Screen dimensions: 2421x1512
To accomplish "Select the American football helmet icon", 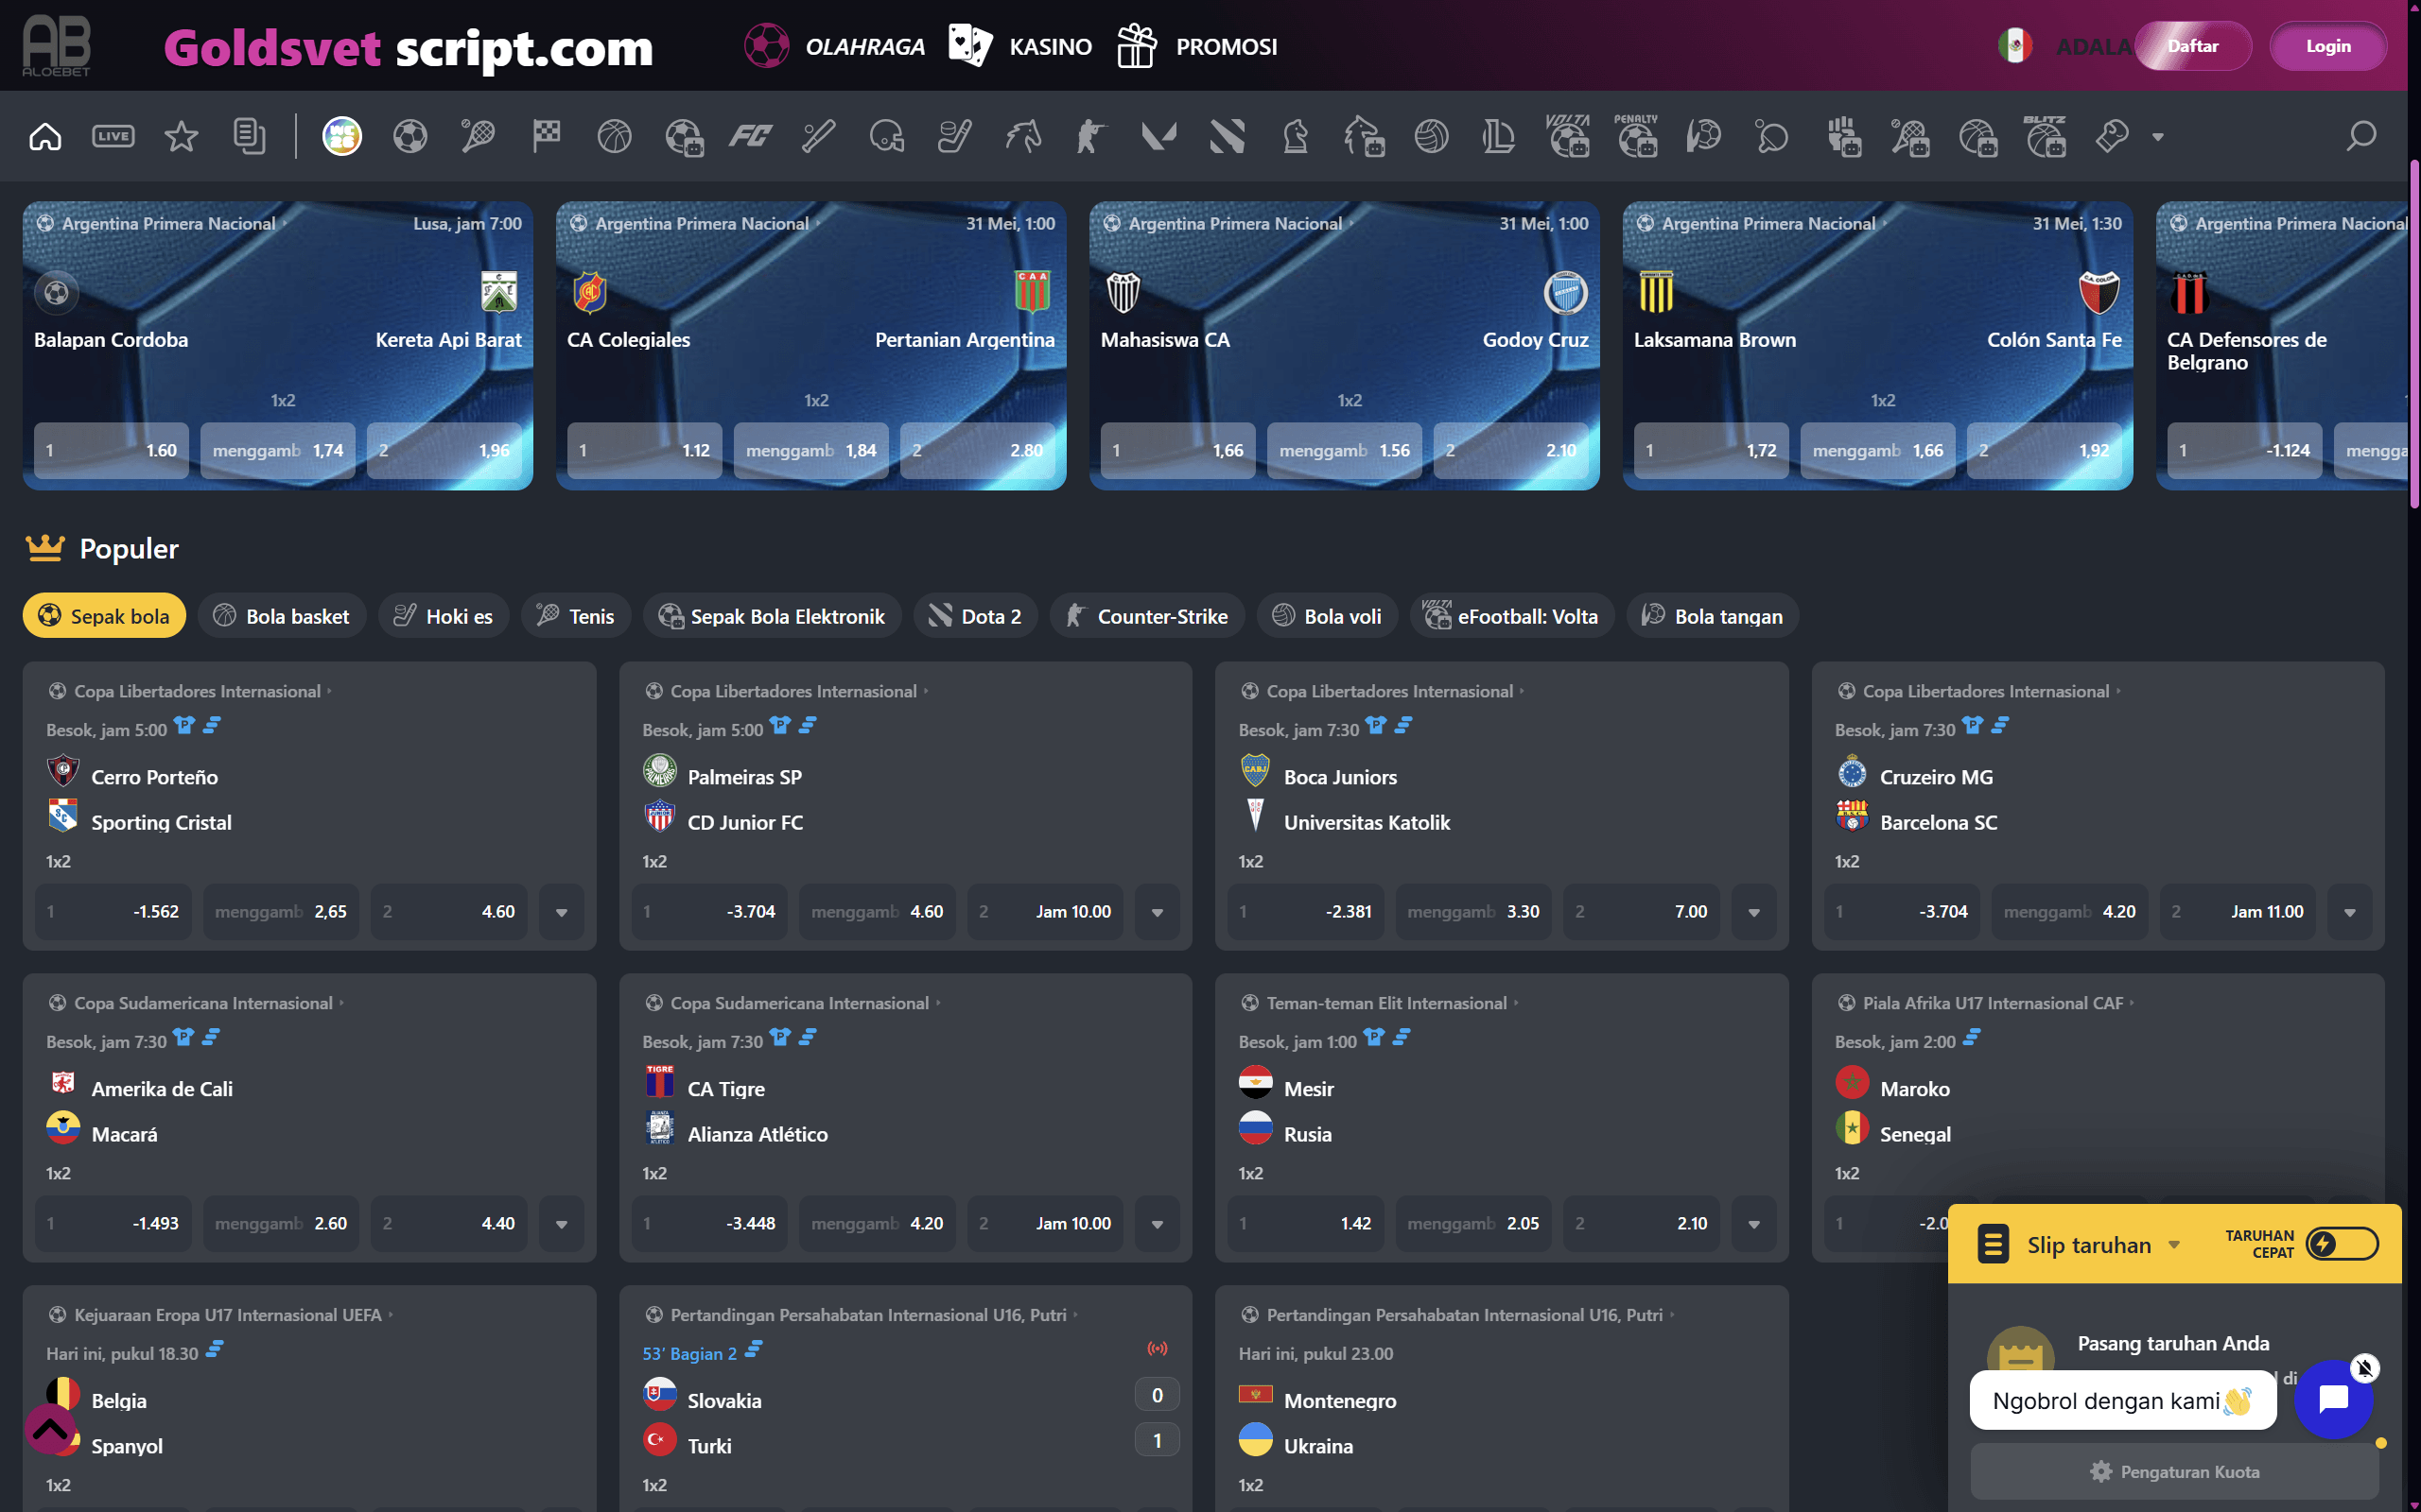I will [886, 136].
